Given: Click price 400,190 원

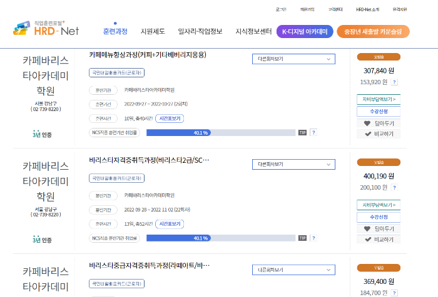Looking at the screenshot, I should tap(379, 176).
